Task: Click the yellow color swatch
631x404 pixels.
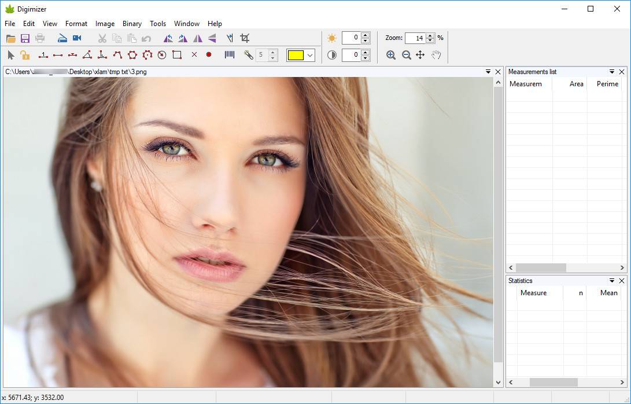Action: tap(296, 56)
